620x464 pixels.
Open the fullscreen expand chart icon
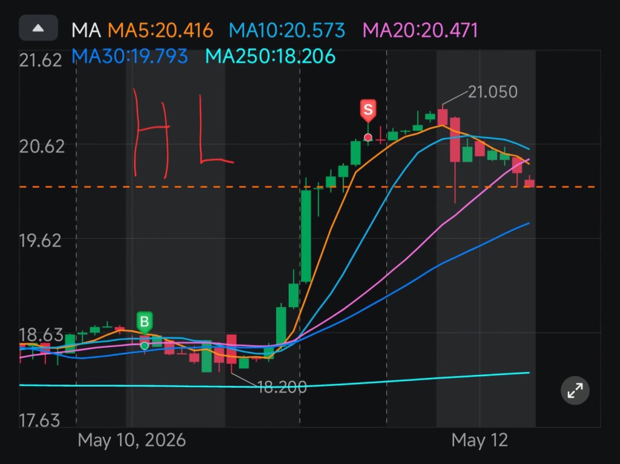click(575, 391)
